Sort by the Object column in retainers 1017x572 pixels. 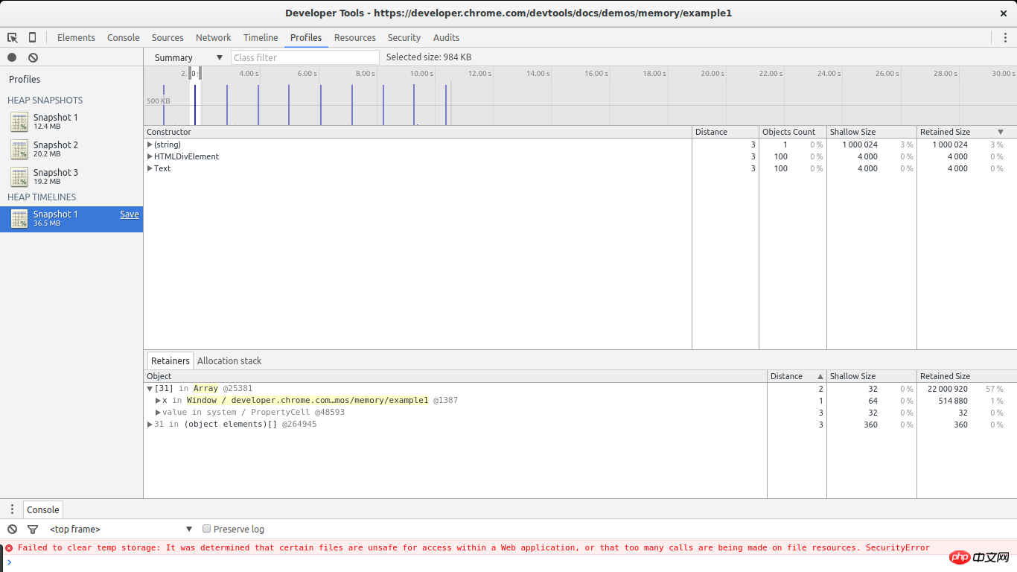click(456, 376)
